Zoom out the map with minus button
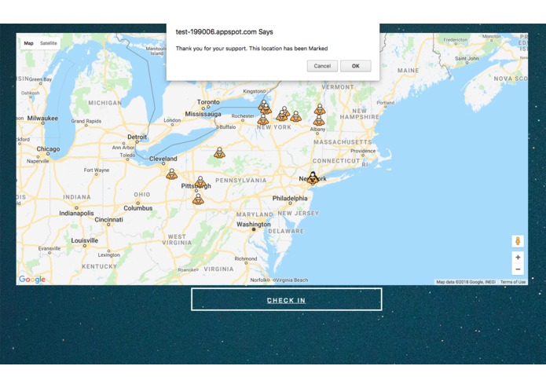 [x=518, y=269]
